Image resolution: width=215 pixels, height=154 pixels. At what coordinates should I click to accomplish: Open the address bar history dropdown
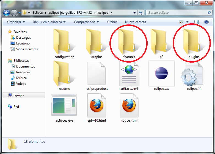pos(134,13)
